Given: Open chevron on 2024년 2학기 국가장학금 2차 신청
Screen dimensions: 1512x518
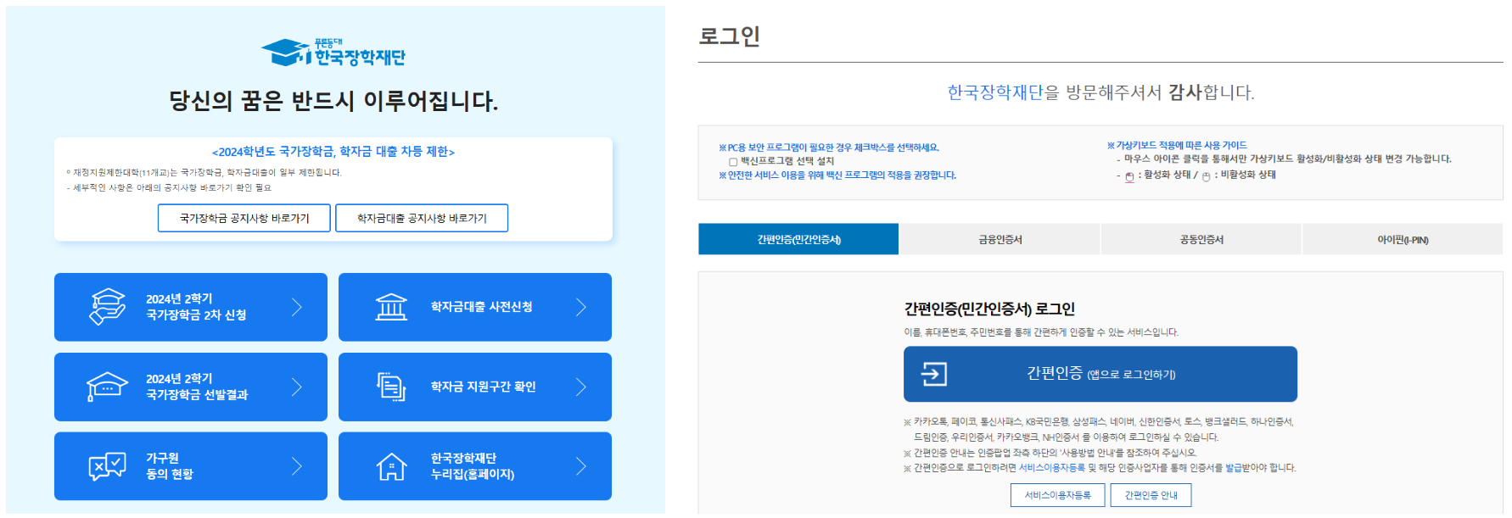Looking at the screenshot, I should coord(297,307).
